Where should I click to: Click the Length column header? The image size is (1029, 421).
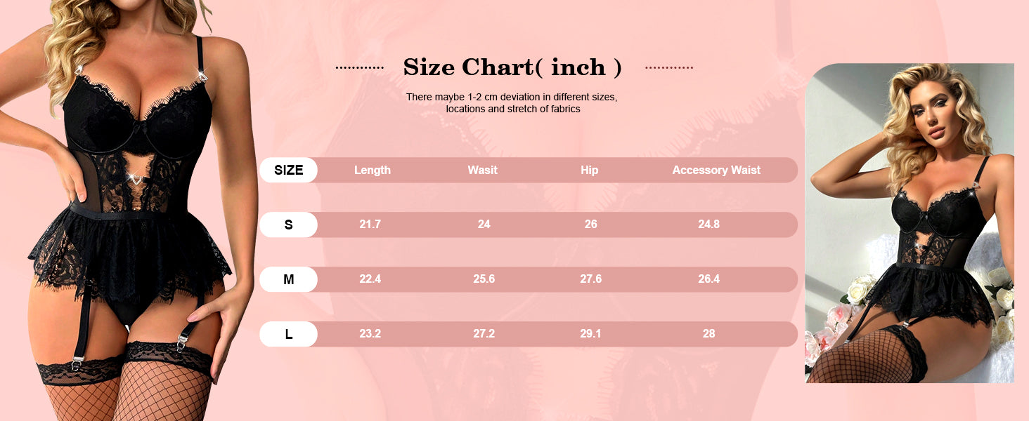pyautogui.click(x=373, y=170)
